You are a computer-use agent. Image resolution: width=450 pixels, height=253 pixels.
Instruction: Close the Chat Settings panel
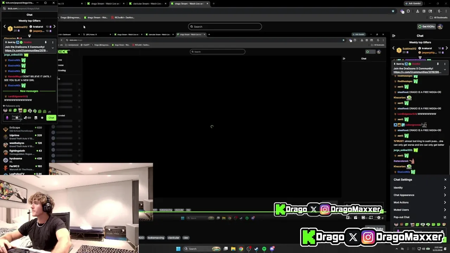point(445,180)
